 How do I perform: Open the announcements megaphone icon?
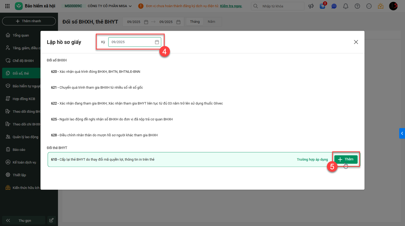311,6
